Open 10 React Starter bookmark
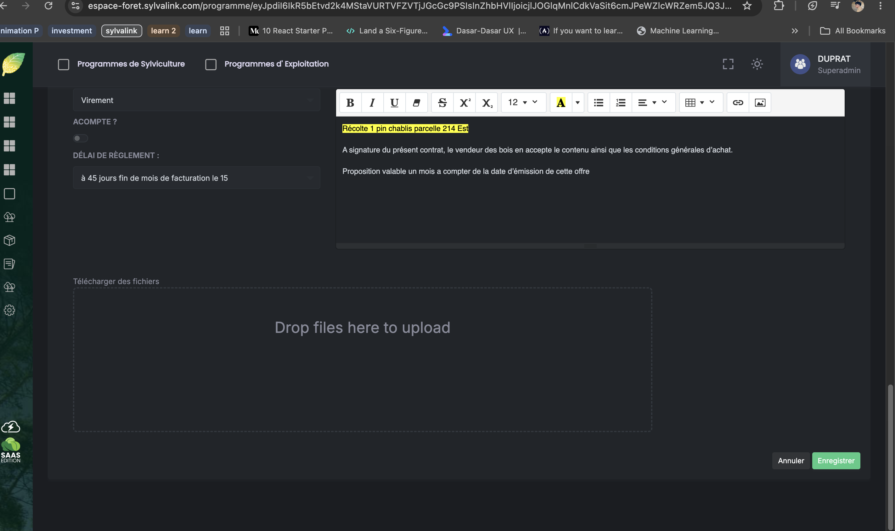This screenshot has width=895, height=531. (x=291, y=31)
